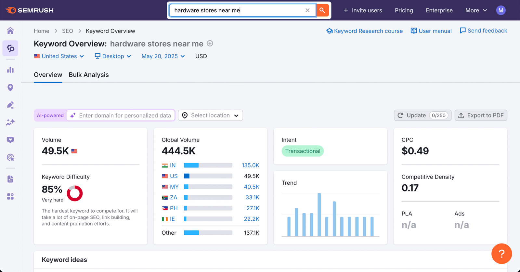Screen dimensions: 520x272
Task: Click the Keyword Difficulty donut chart
Action: (75, 193)
